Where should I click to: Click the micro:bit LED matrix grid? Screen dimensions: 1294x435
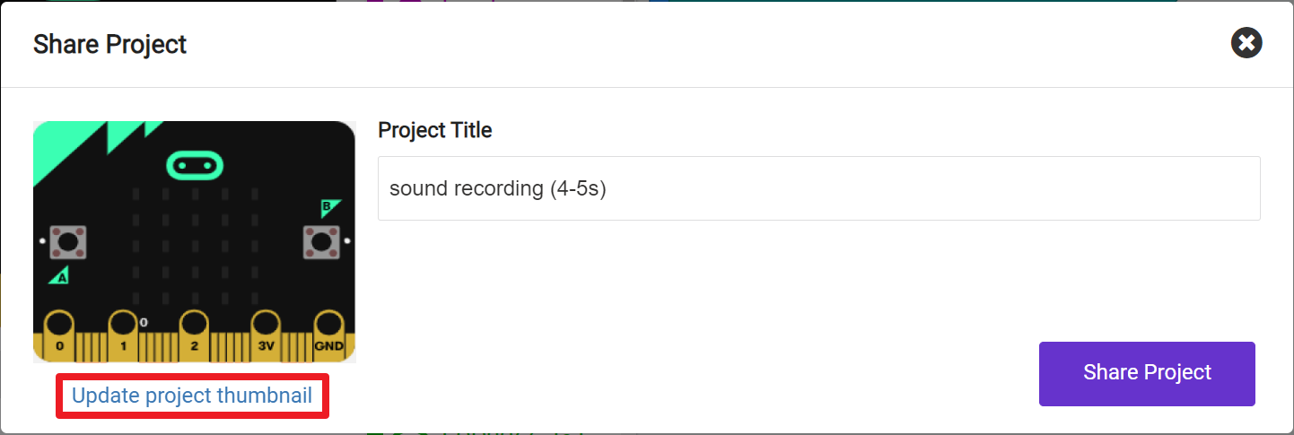point(194,245)
